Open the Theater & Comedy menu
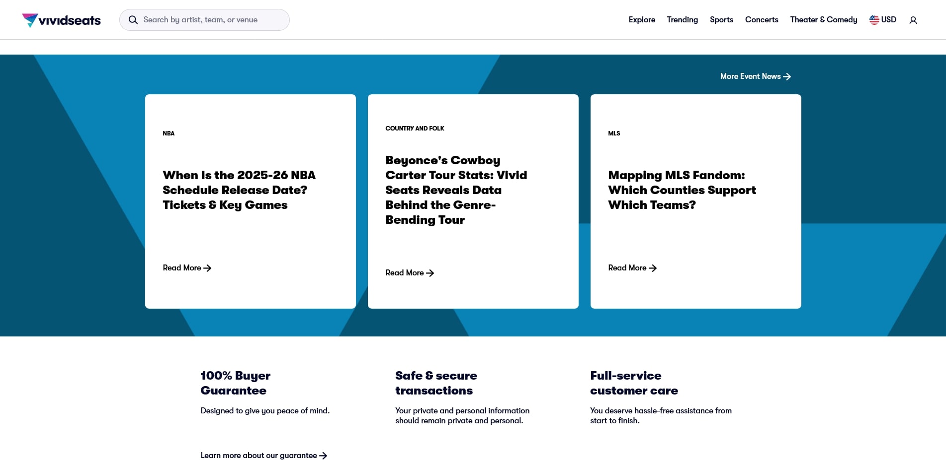946x460 pixels. tap(823, 20)
